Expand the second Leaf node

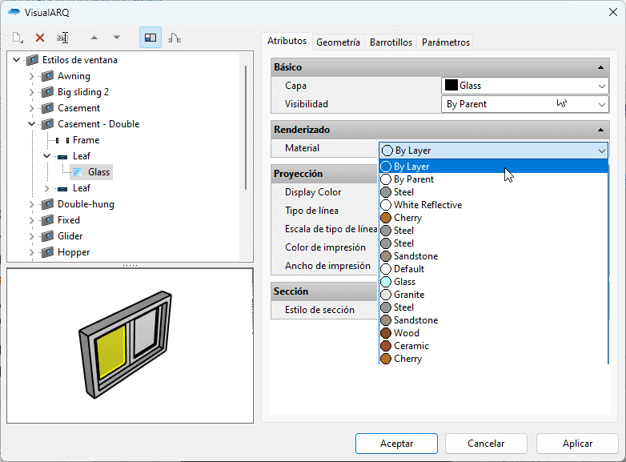(x=46, y=188)
